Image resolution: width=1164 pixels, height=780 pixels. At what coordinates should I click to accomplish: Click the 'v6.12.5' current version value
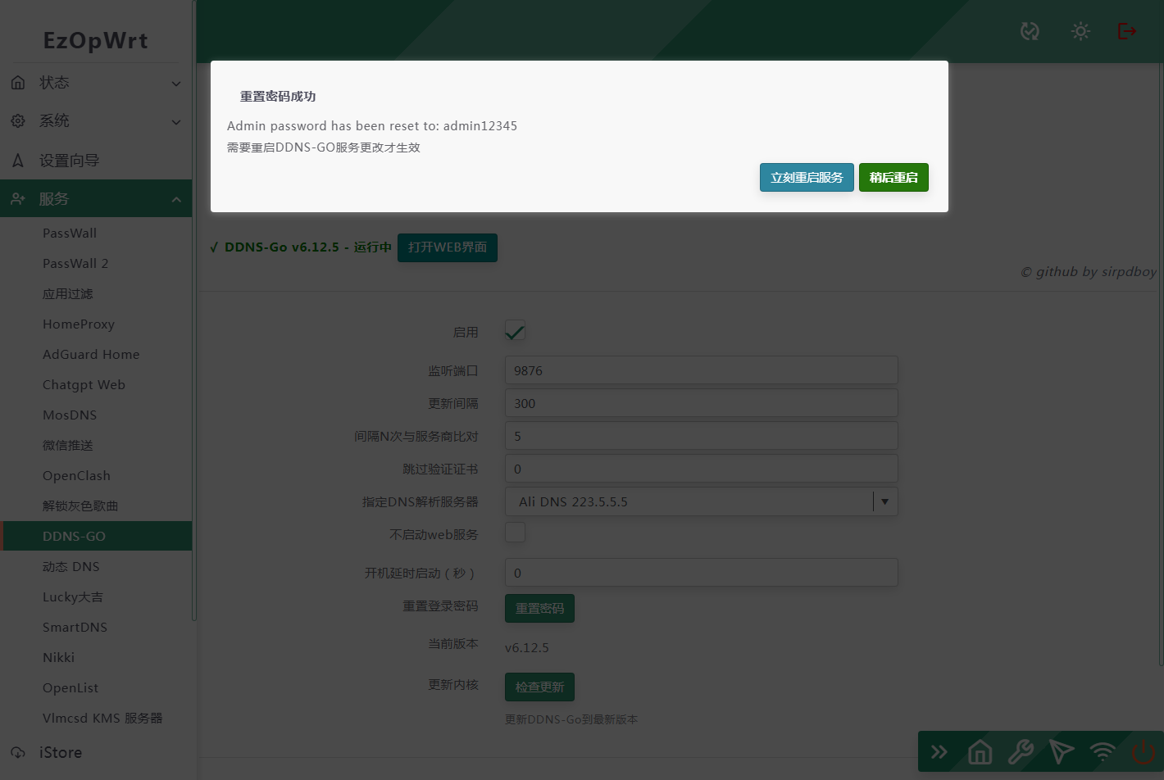coord(527,647)
